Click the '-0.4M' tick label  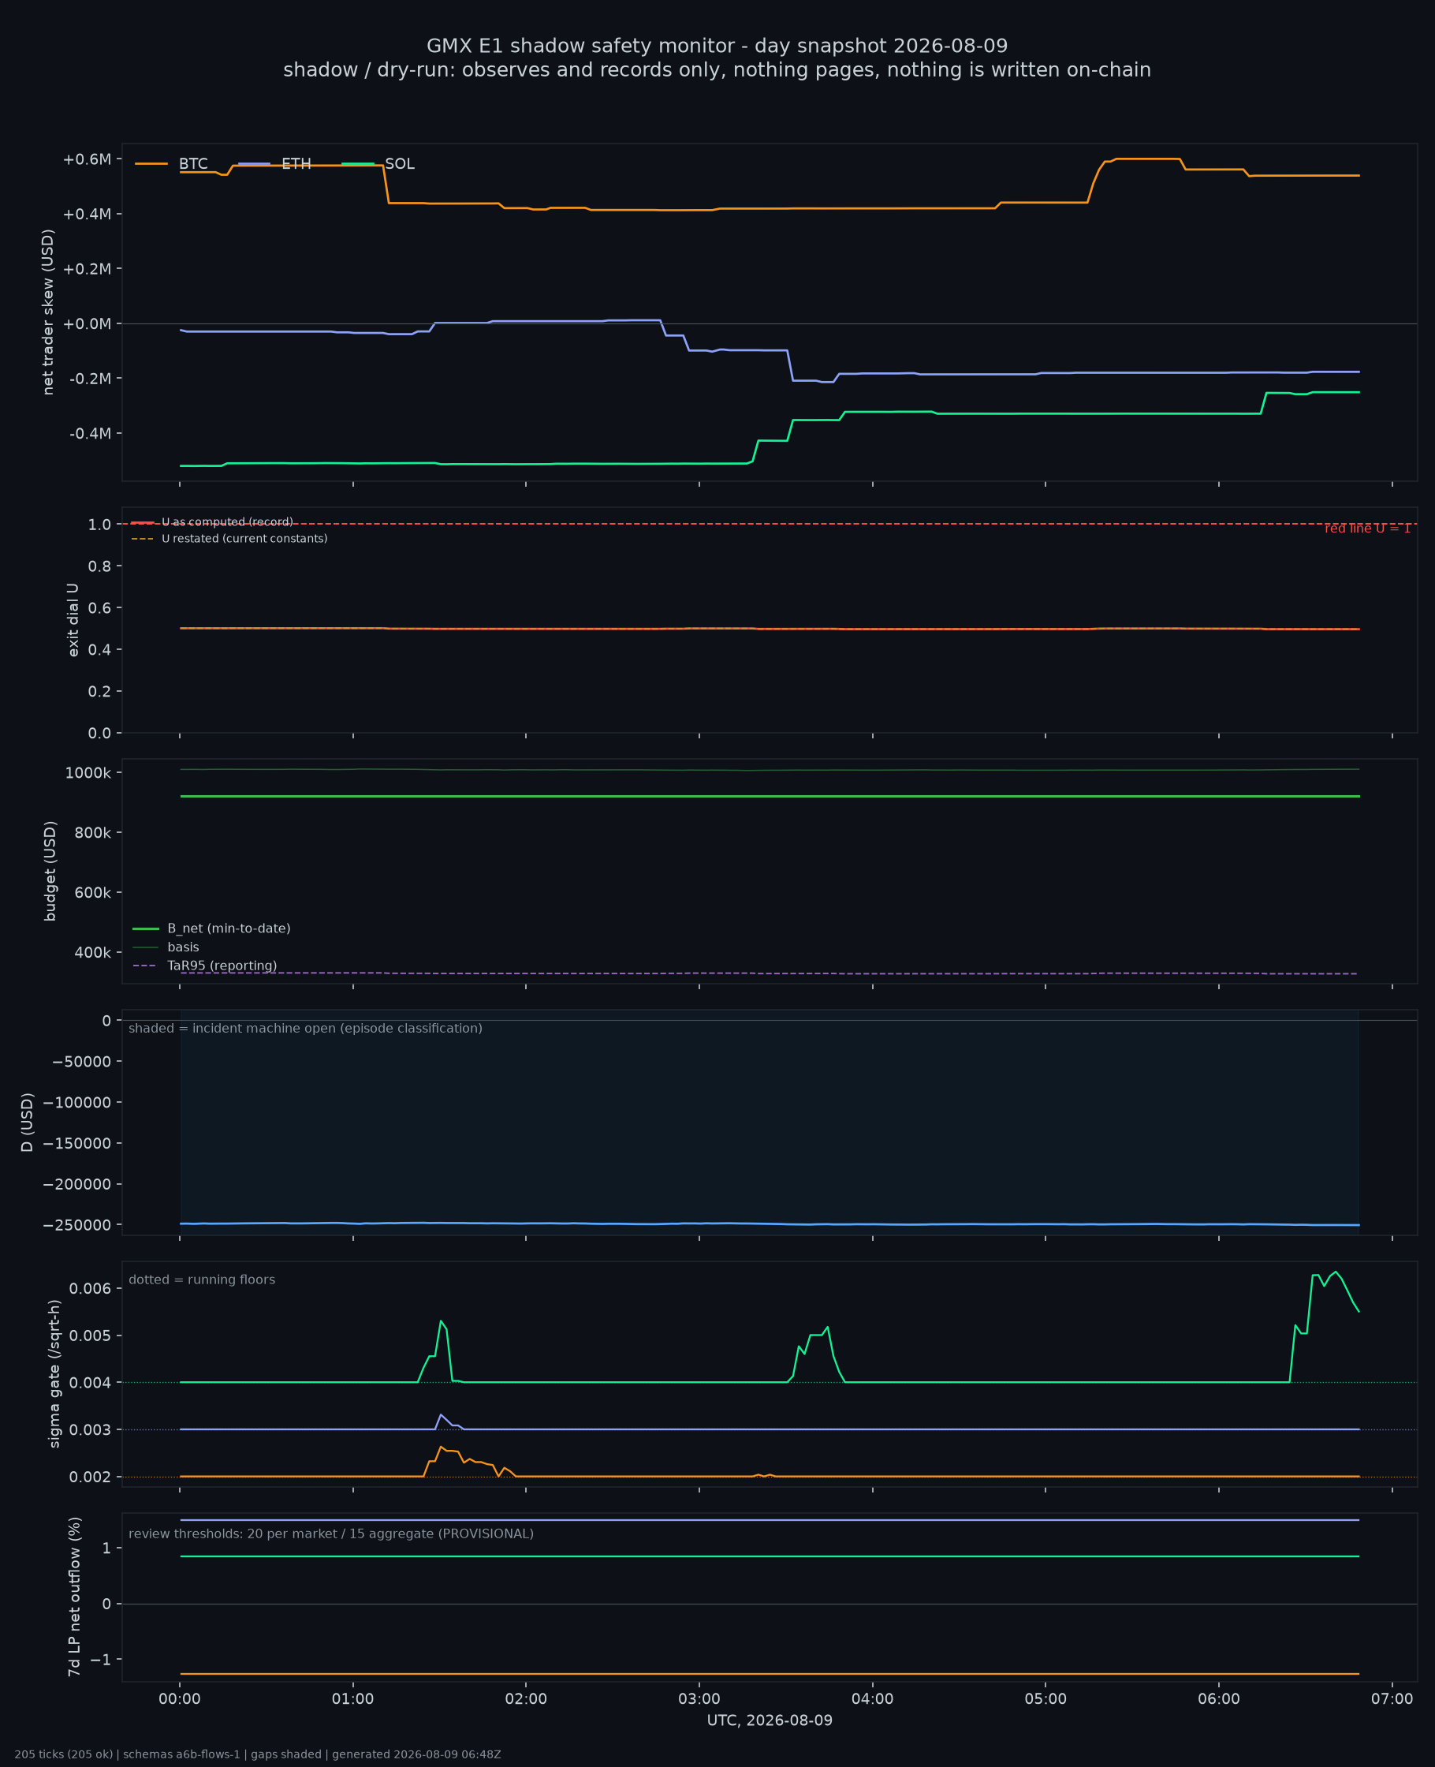[90, 433]
